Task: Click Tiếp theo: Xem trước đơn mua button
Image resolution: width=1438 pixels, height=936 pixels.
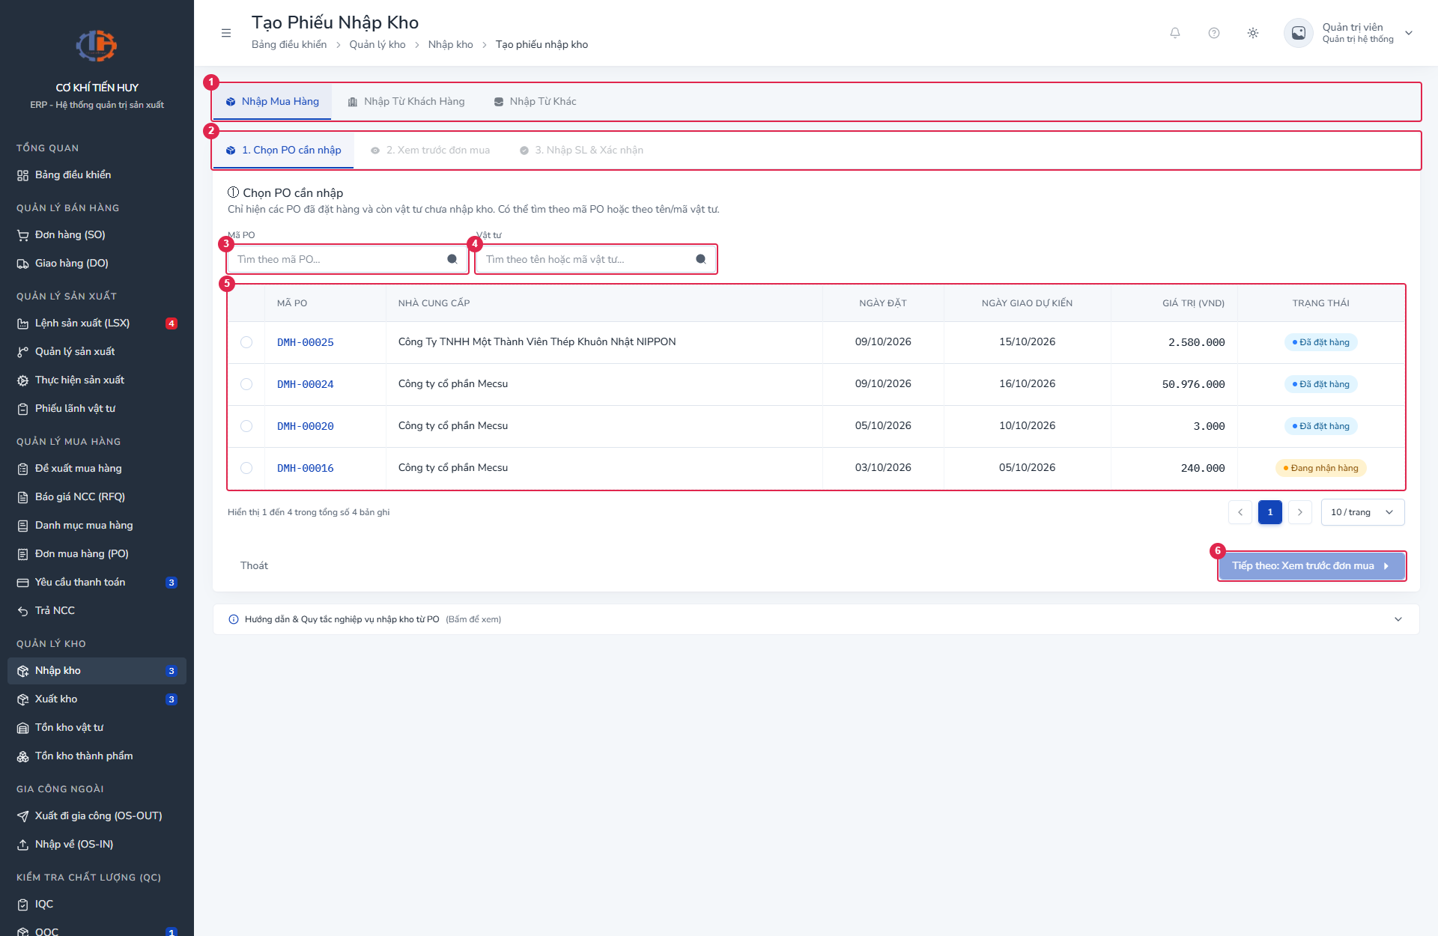Action: 1311,566
